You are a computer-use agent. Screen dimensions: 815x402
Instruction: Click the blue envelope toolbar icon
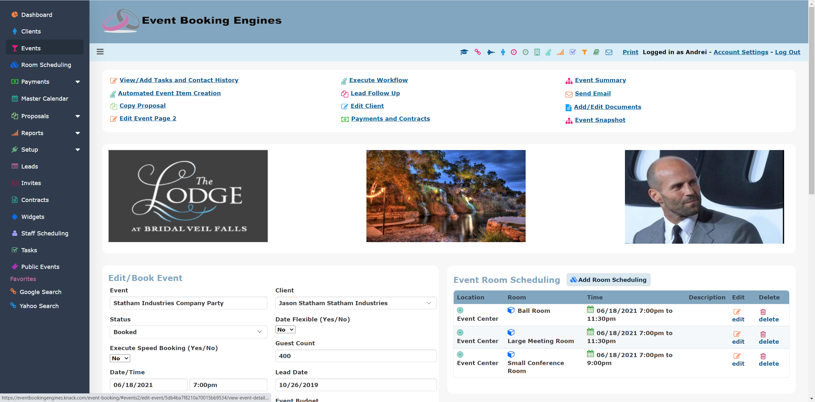(609, 52)
